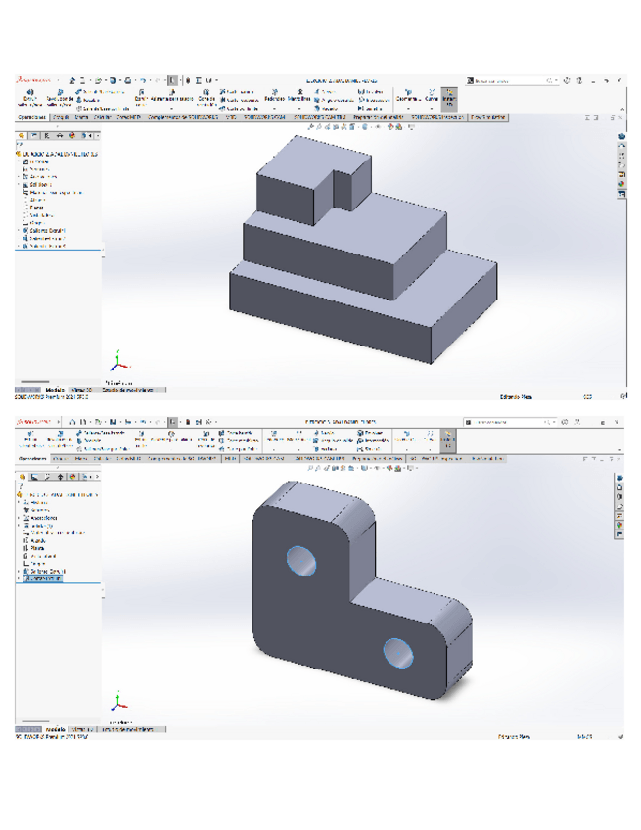The width and height of the screenshot is (641, 830).
Task: Select Extruir saliente/base in the upper window
Action: coord(29,98)
